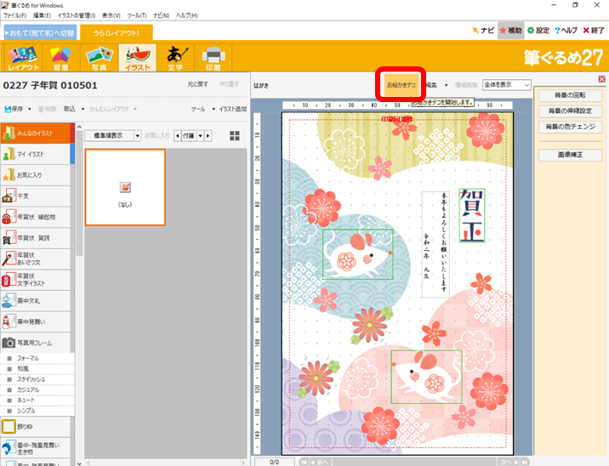
Task: Click the お絵かきデコ button
Action: (x=401, y=85)
